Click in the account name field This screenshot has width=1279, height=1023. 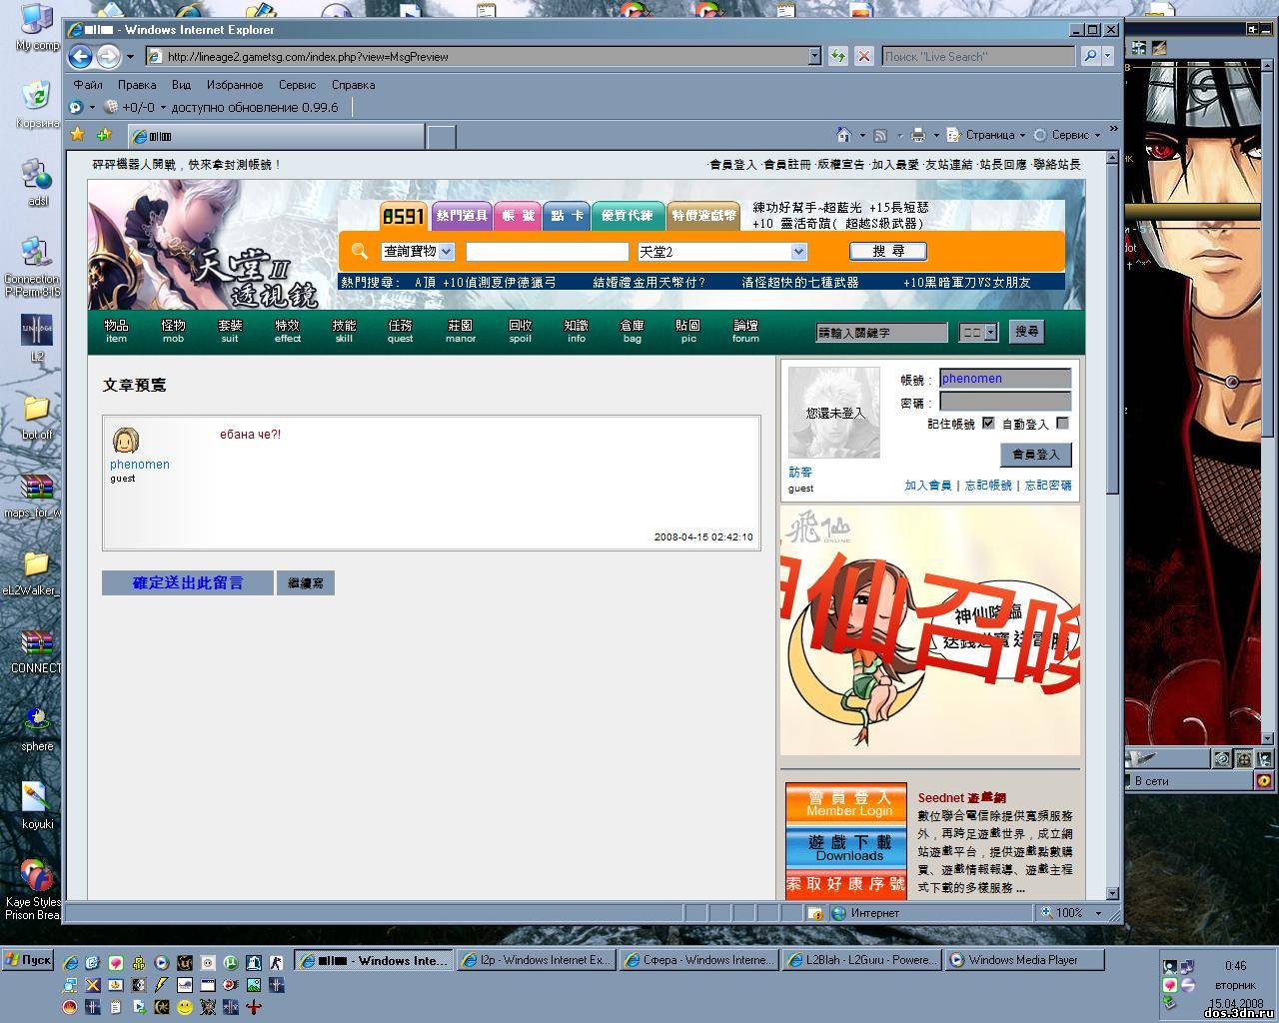(x=1005, y=379)
